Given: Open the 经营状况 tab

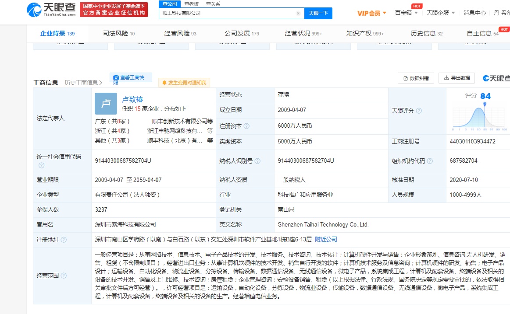Looking at the screenshot, I should coord(303,33).
